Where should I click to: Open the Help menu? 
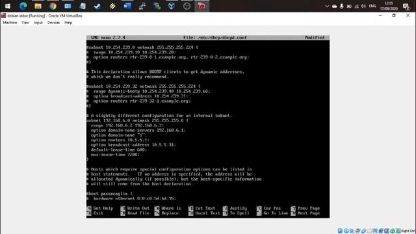[68, 23]
